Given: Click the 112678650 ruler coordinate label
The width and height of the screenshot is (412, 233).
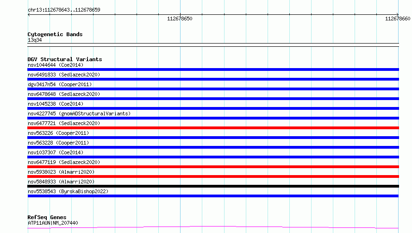Looking at the screenshot, I should (x=180, y=19).
